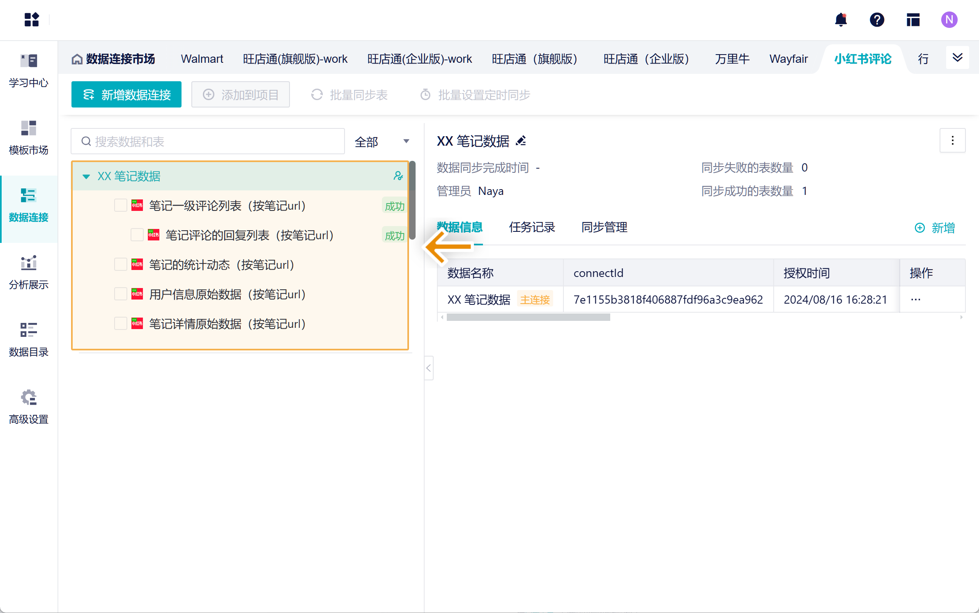Switch to the 任务记录 tab
Image resolution: width=979 pixels, height=613 pixels.
[x=532, y=227]
